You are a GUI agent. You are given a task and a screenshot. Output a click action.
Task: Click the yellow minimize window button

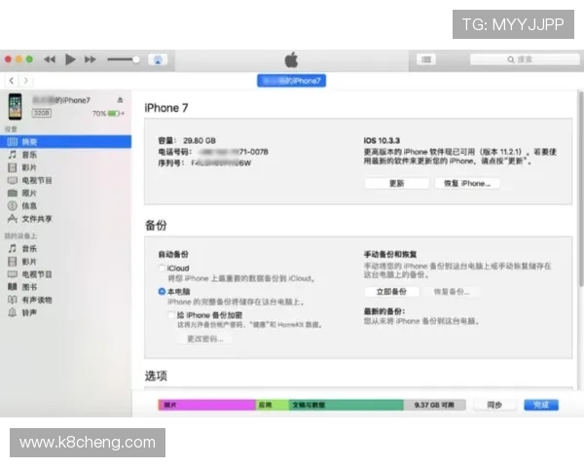click(x=18, y=59)
